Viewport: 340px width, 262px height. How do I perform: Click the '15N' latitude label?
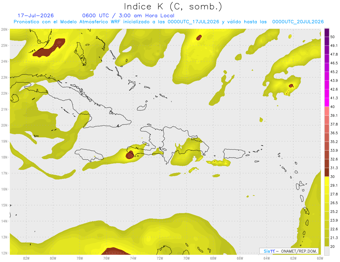[x=4, y=205]
